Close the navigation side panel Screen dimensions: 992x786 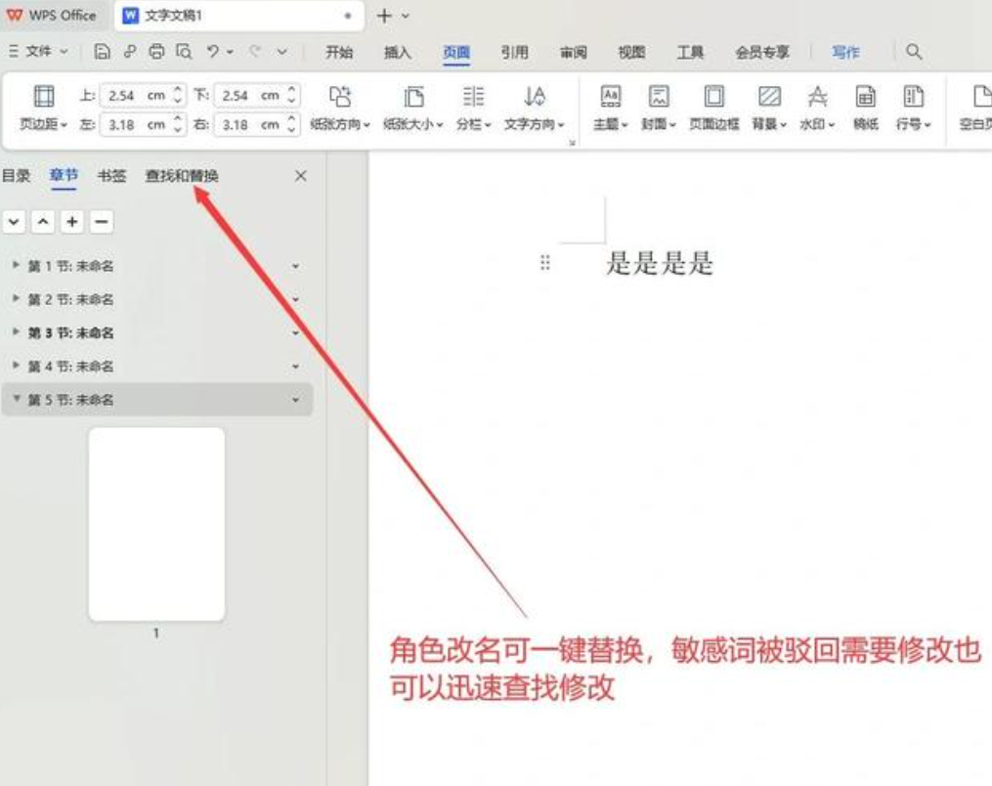tap(301, 176)
